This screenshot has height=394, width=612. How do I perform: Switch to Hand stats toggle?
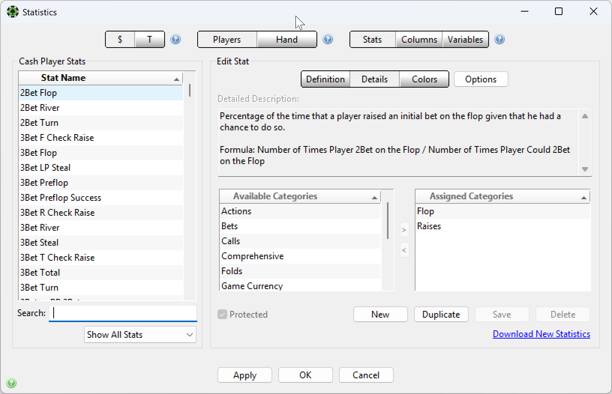coord(287,39)
